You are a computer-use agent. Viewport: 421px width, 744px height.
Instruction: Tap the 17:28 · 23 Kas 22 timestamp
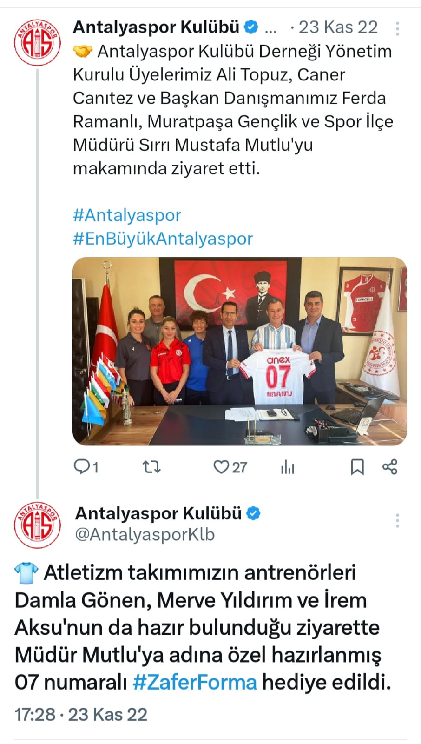[81, 714]
